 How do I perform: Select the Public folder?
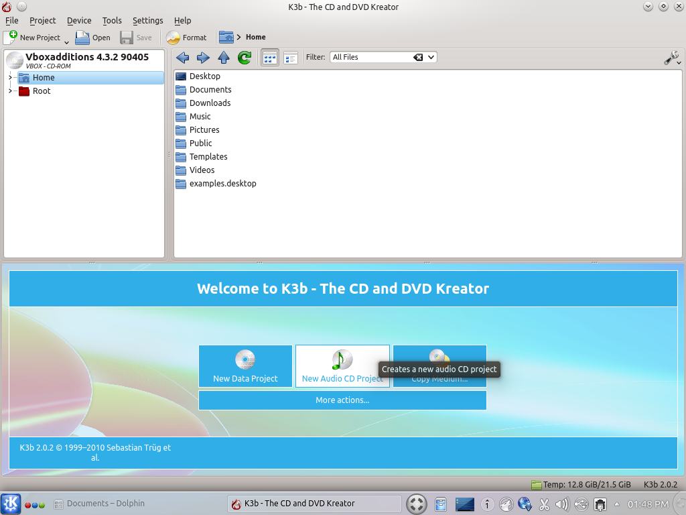[194, 144]
